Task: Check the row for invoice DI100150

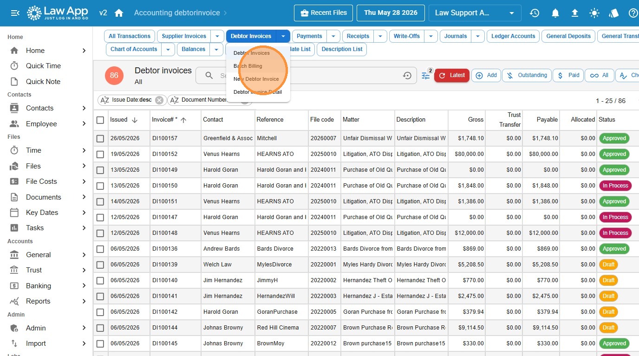Action: [100, 186]
